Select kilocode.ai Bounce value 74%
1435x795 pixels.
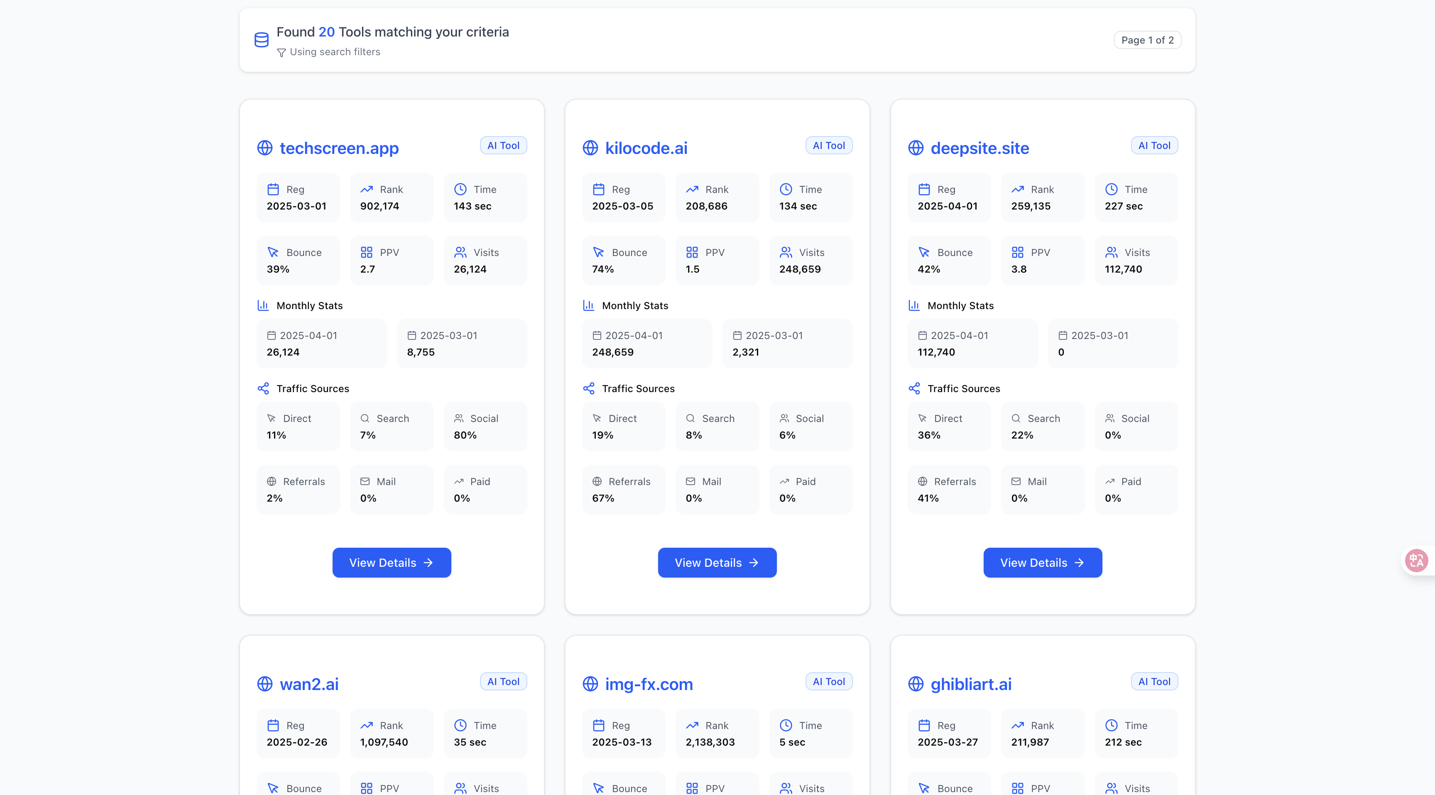pos(603,269)
